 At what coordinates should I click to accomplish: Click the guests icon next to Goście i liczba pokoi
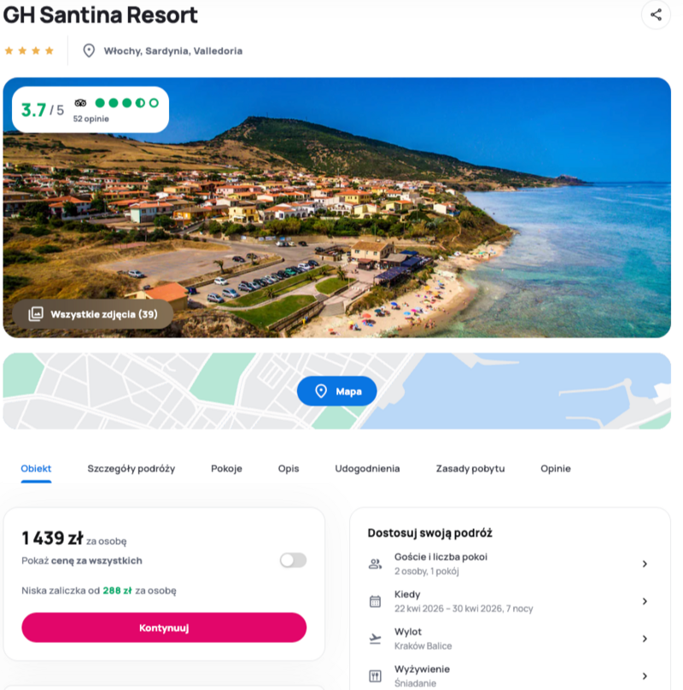coord(375,564)
